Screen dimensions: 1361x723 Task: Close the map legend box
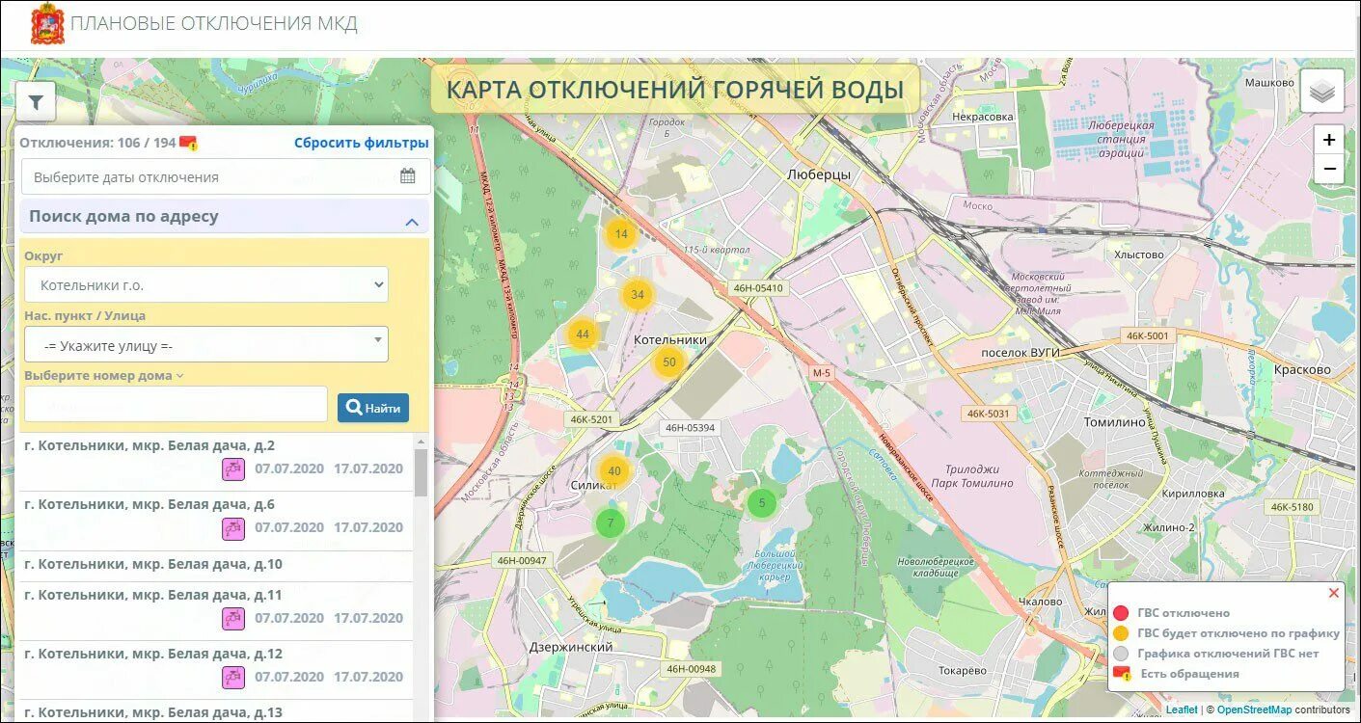coord(1334,593)
